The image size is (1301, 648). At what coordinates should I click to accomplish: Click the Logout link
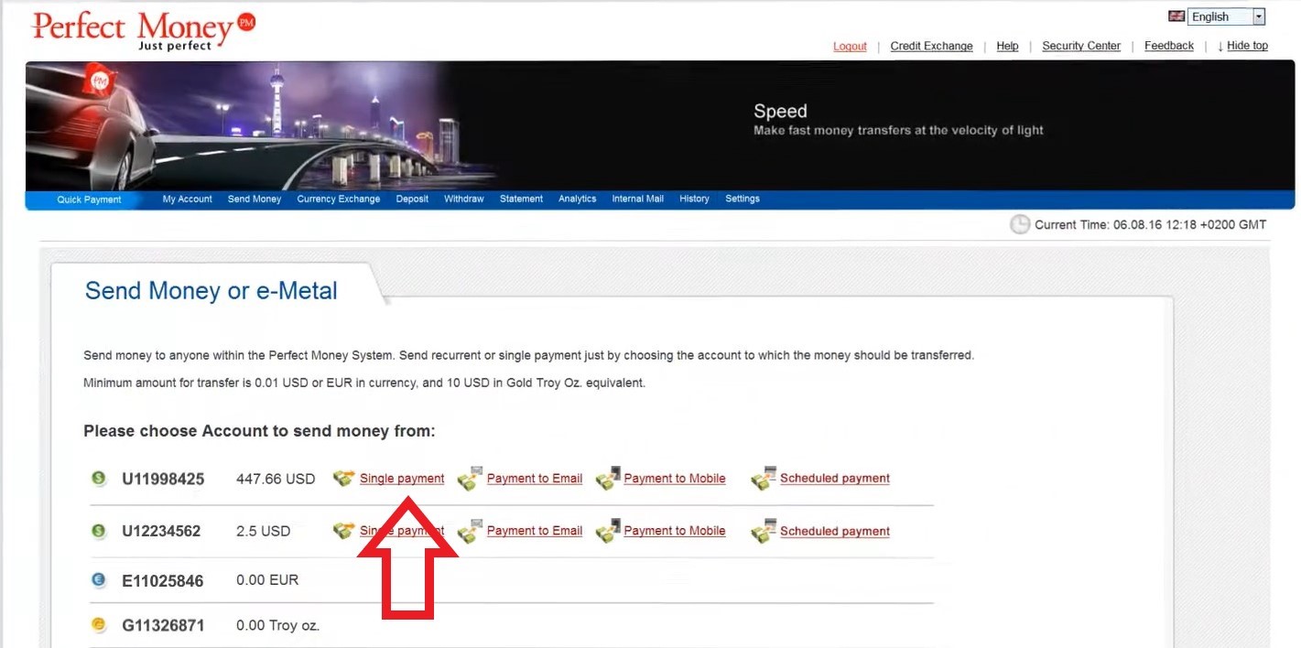pyautogui.click(x=850, y=46)
